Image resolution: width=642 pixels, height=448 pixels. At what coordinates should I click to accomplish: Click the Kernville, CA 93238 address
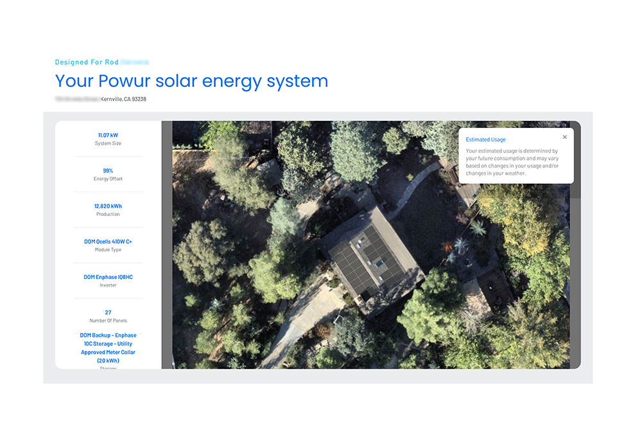(123, 99)
